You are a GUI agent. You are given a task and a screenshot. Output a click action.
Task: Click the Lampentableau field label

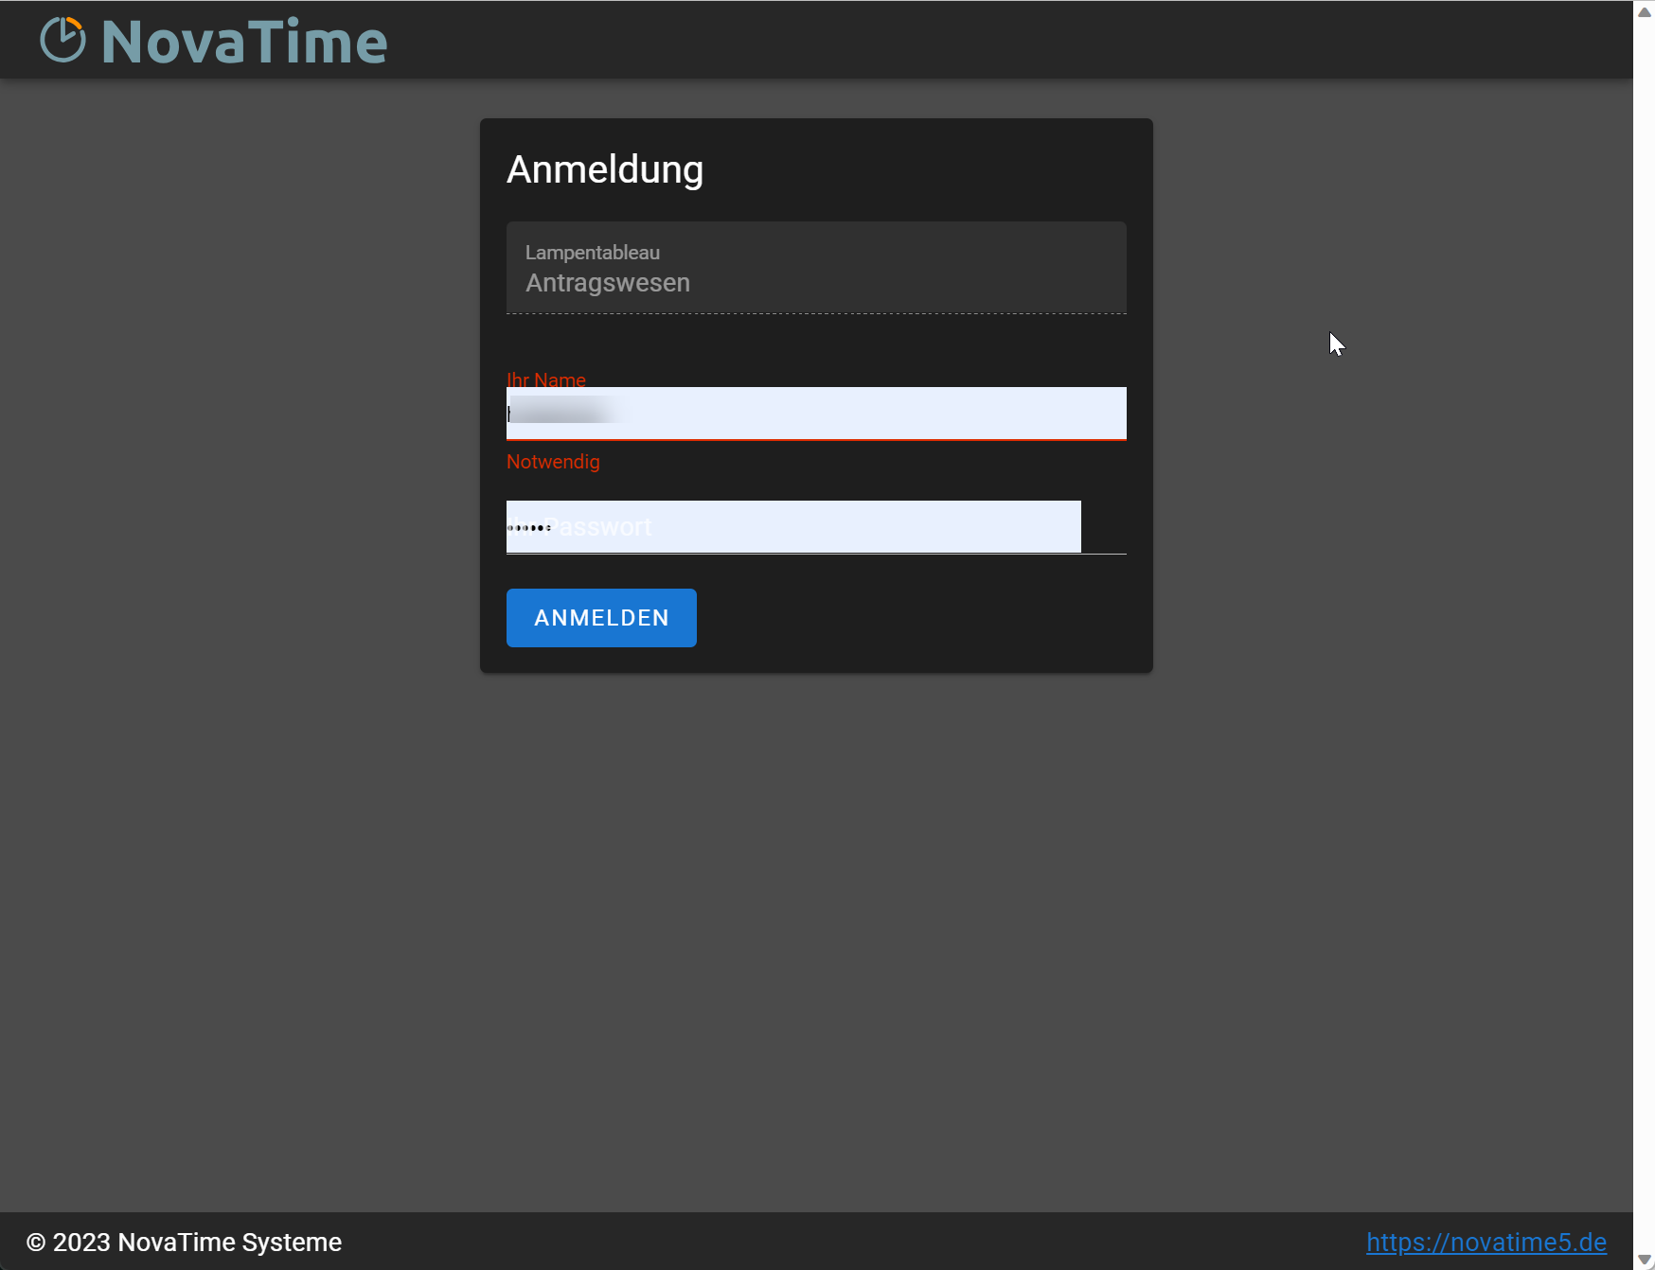pyautogui.click(x=593, y=253)
